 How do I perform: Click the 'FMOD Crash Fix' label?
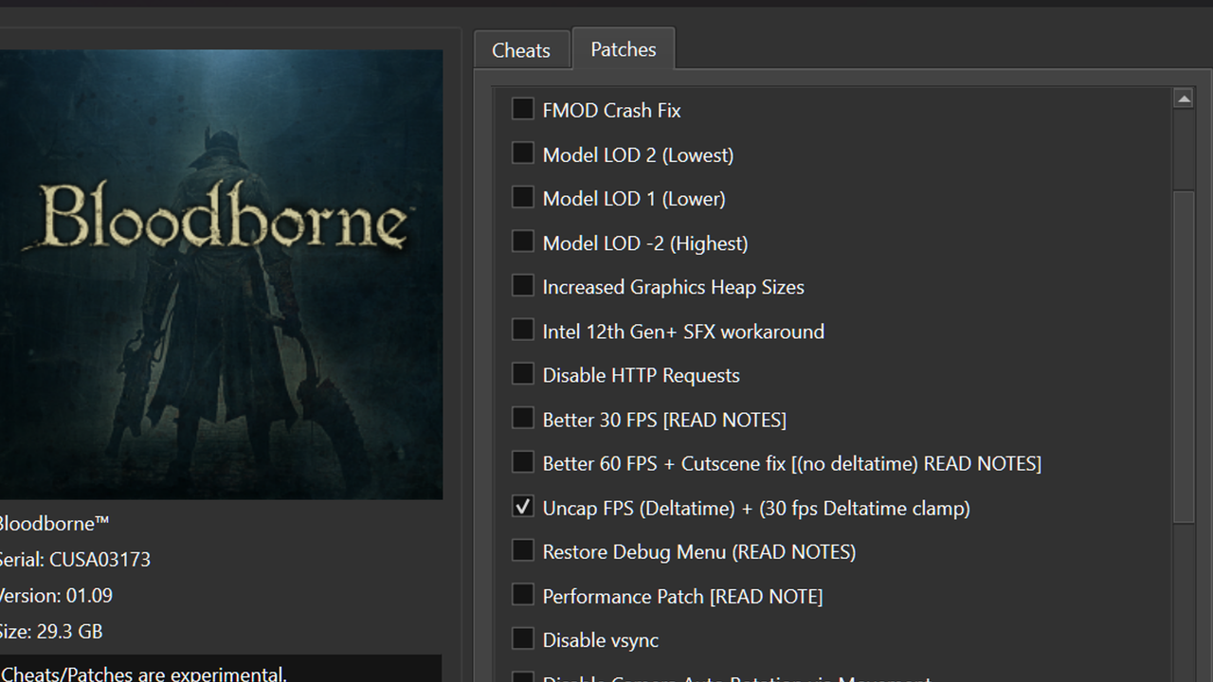coord(611,111)
